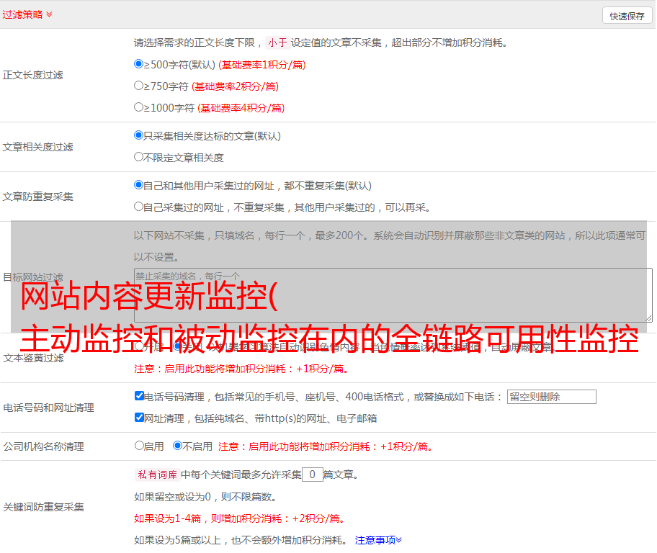Select ≥750字符 length option
Viewport: 657px width, 553px height.
[138, 86]
